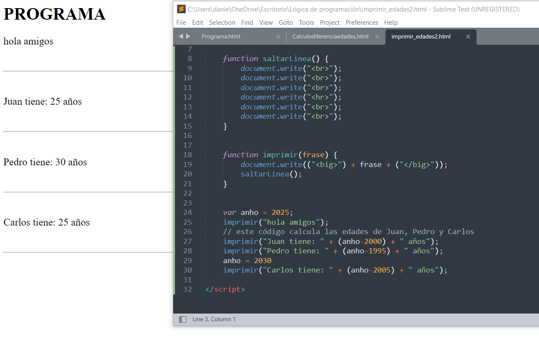
Task: Open the Preferences menu
Action: [362, 23]
